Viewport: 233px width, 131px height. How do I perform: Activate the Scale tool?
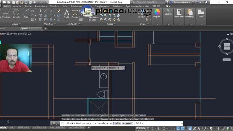coord(46,20)
